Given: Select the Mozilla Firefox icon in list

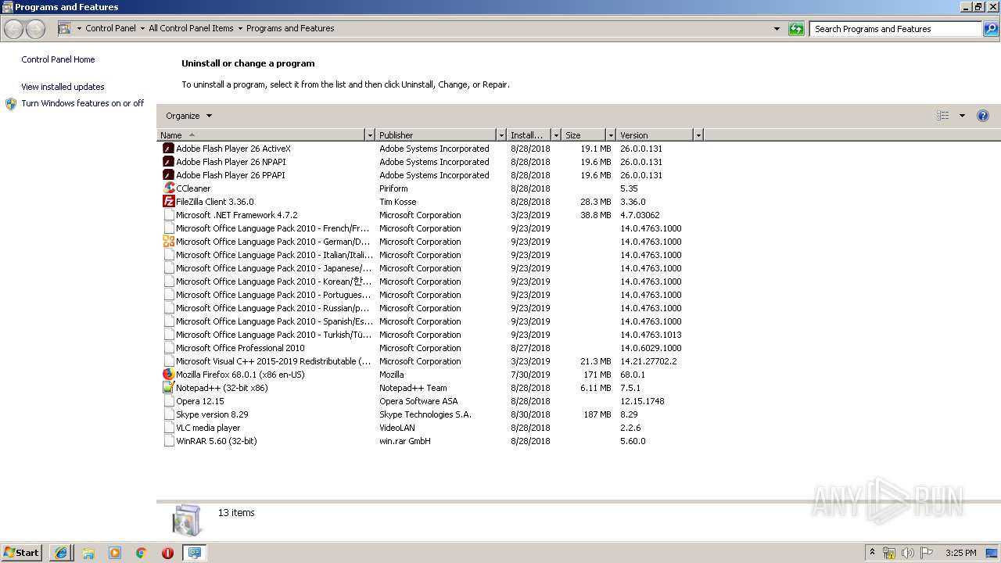Looking at the screenshot, I should tap(168, 375).
